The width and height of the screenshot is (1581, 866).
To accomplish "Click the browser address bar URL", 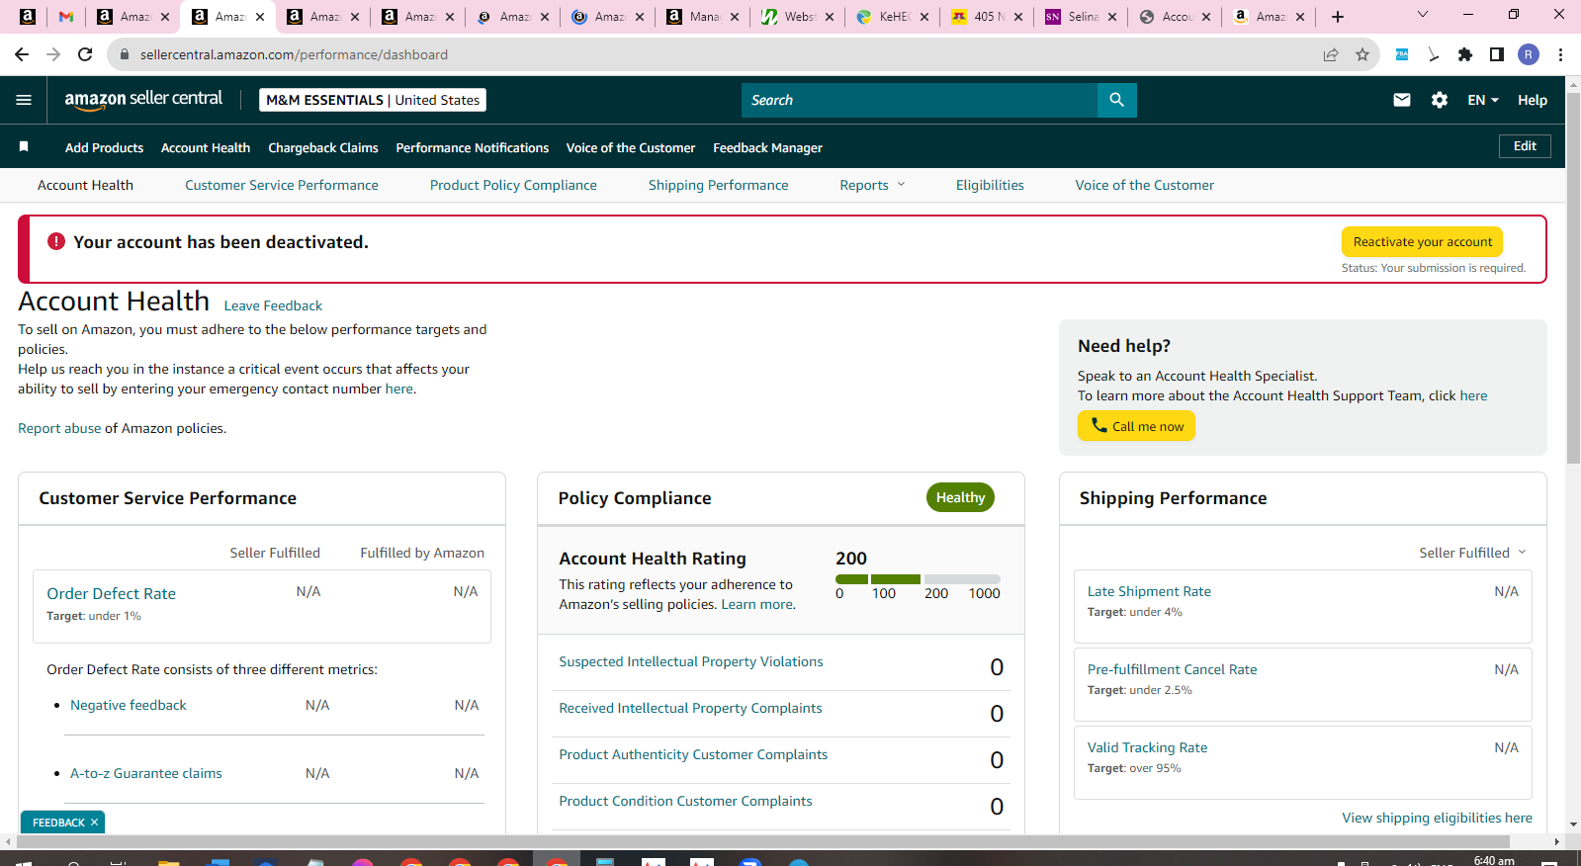I will pyautogui.click(x=294, y=54).
